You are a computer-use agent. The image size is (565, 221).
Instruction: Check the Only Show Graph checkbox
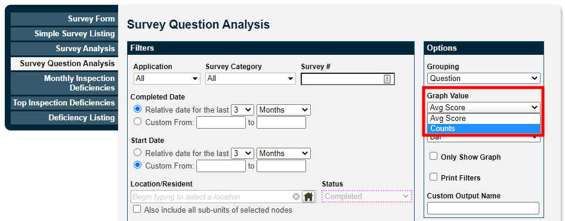click(434, 156)
